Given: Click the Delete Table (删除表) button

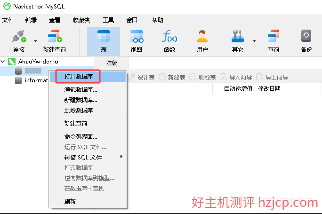Looking at the screenshot, I should pos(202,77).
